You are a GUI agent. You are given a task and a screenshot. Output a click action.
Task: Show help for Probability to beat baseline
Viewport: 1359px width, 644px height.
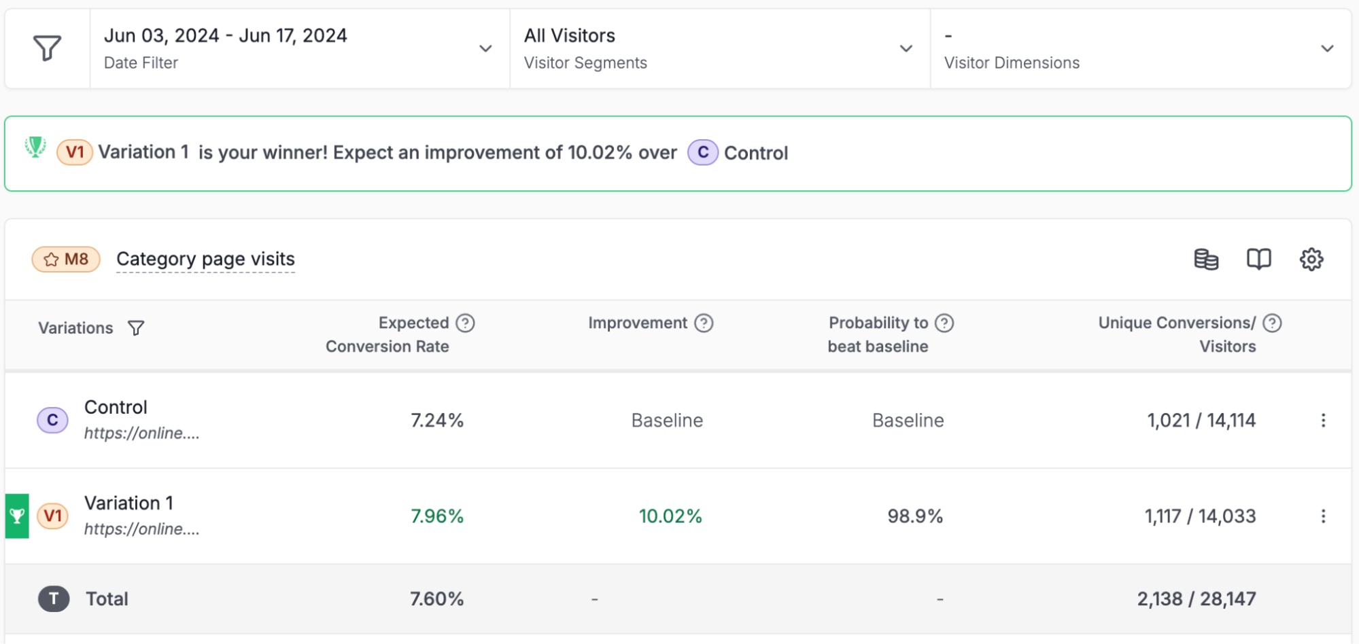[x=944, y=323]
